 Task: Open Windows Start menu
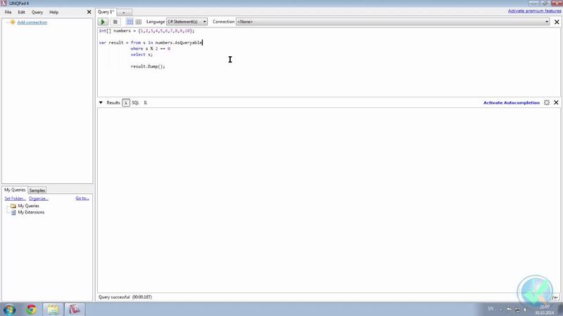click(x=10, y=310)
